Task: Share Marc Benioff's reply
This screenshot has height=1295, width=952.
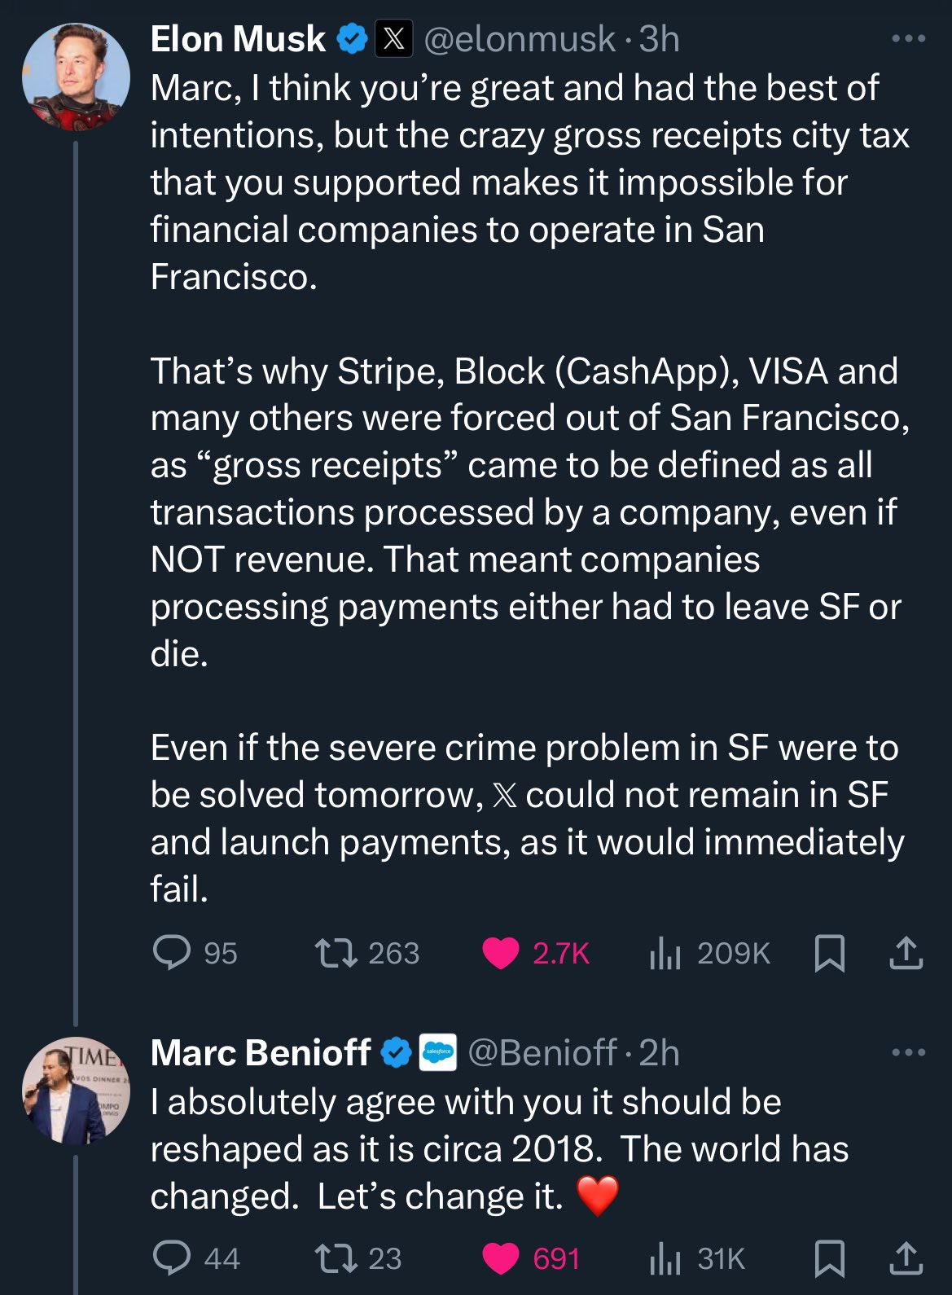Action: [906, 1258]
